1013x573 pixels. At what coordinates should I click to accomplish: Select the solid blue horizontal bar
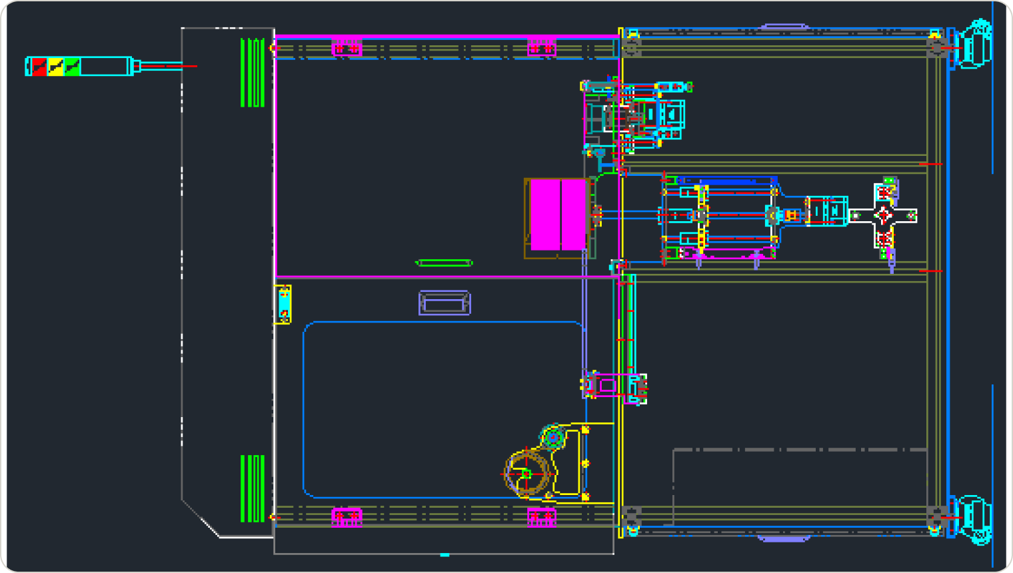[726, 181]
